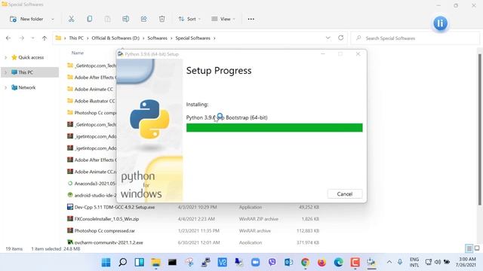This screenshot has height=271, width=483.
Task: Open Windows Start menu on taskbar
Action: click(x=106, y=262)
